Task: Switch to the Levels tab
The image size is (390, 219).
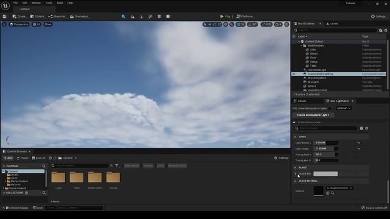Action: point(332,24)
